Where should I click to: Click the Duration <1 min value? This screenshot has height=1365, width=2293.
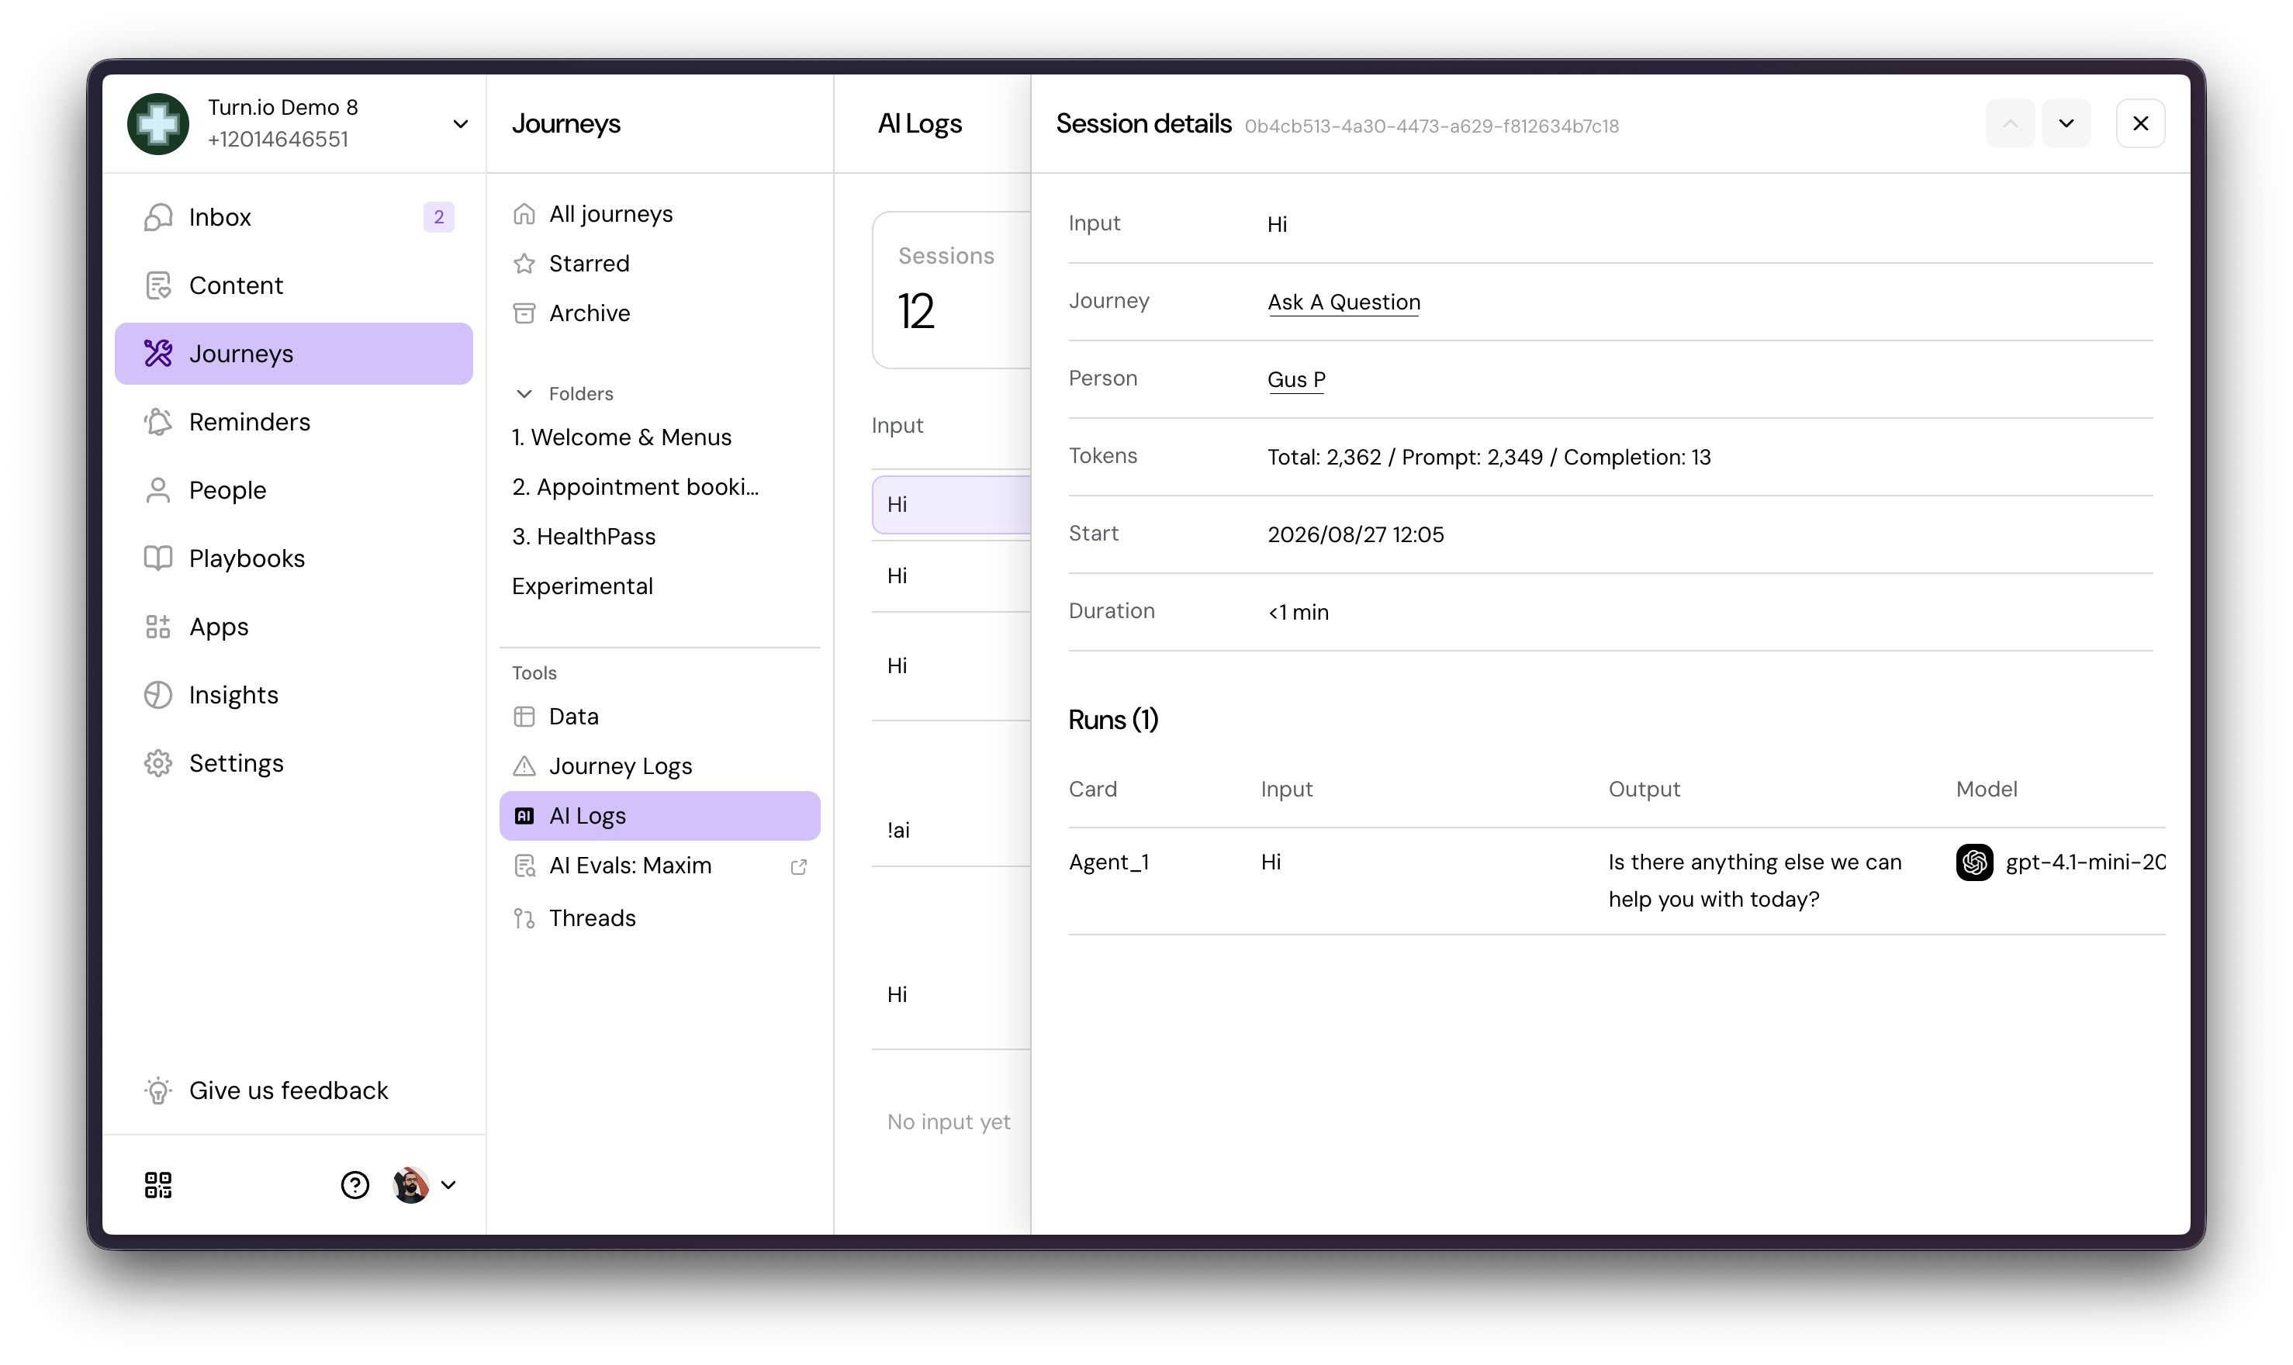click(x=1298, y=612)
